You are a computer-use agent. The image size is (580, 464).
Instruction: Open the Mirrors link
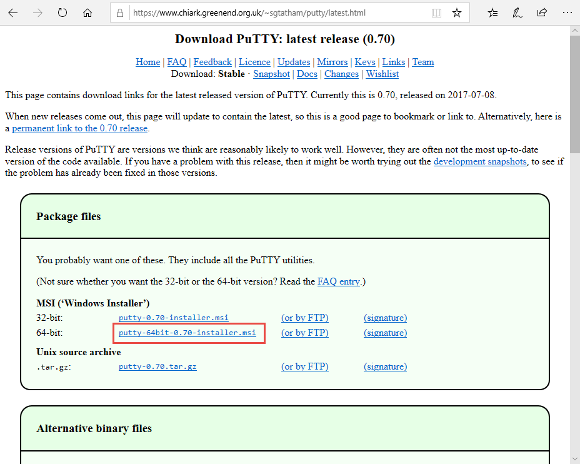pyautogui.click(x=332, y=62)
